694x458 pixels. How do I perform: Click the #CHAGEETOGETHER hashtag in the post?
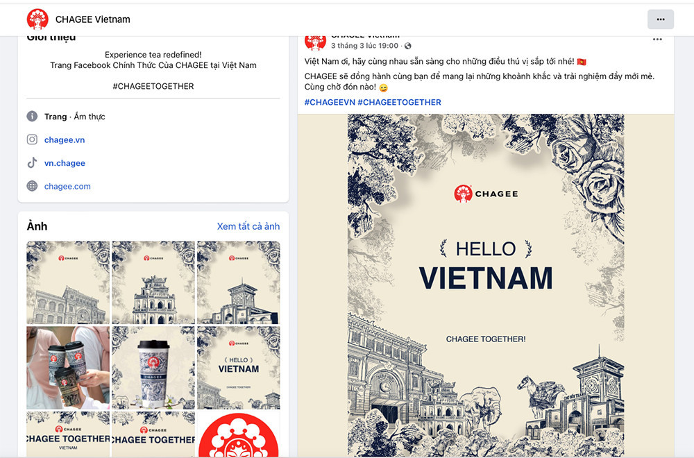(399, 102)
